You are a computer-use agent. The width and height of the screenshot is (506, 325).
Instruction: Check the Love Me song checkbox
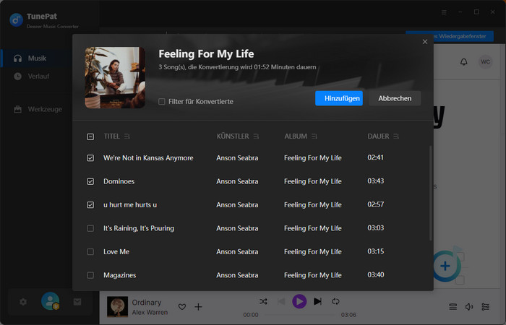pyautogui.click(x=90, y=252)
